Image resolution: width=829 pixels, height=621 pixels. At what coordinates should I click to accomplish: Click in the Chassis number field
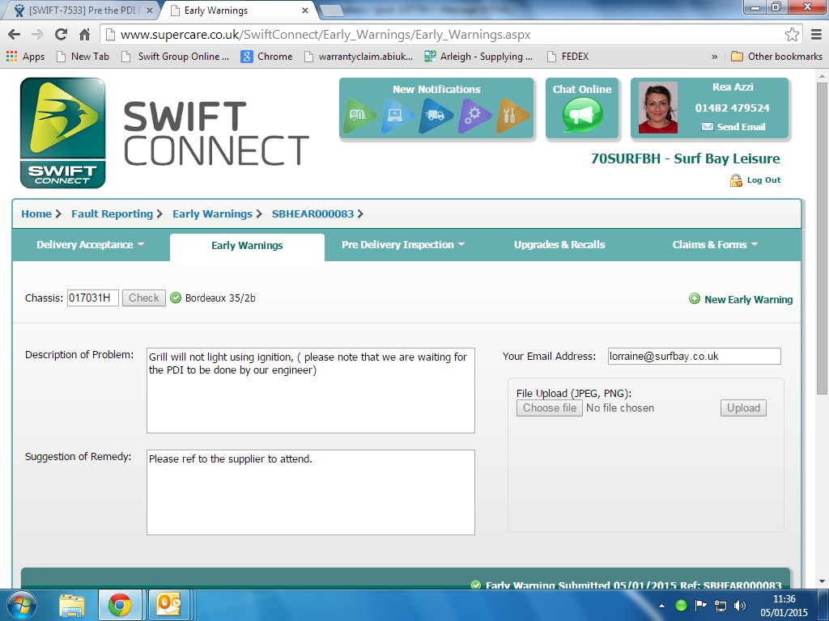[x=92, y=298]
